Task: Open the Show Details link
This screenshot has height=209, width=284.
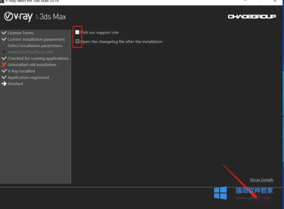Action: tap(261, 180)
